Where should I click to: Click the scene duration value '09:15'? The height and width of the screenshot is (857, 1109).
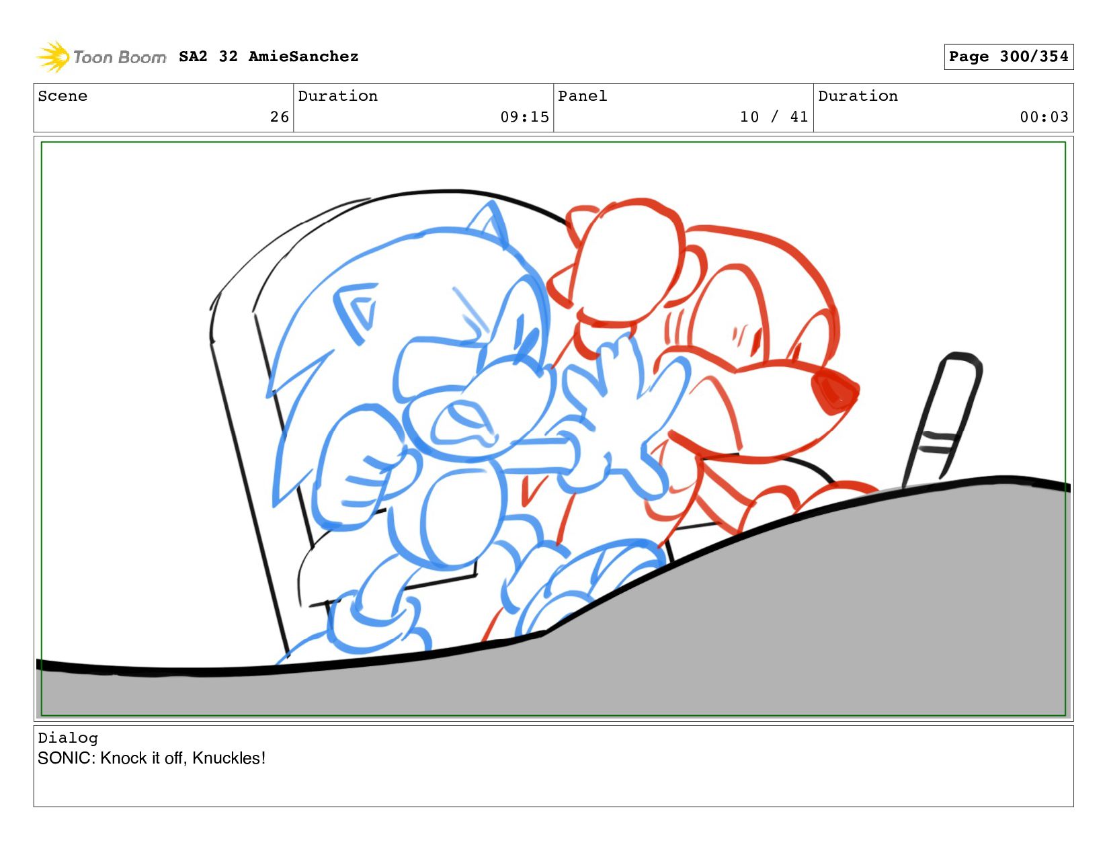pyautogui.click(x=524, y=117)
